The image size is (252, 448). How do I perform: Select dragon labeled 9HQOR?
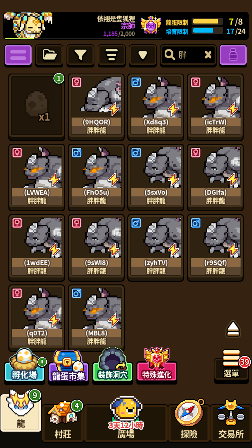tap(96, 107)
